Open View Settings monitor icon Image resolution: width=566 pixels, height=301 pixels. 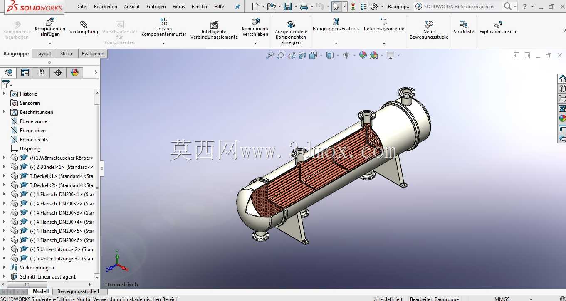coord(391,55)
